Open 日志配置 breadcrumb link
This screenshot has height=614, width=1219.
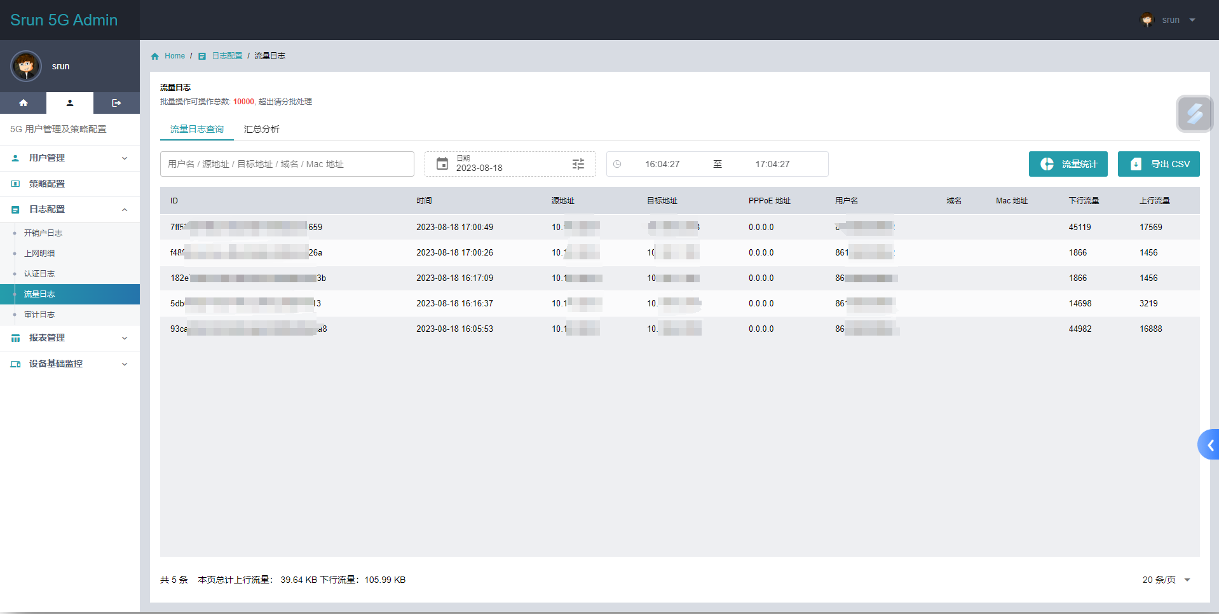click(227, 56)
